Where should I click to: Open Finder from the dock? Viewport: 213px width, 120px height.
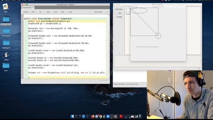72,116
